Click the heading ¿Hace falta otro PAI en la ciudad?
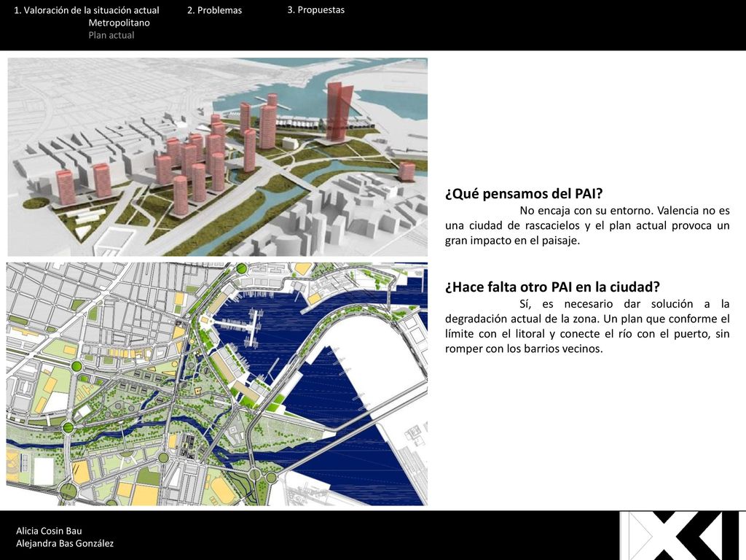Viewport: 746px width, 560px height. (552, 287)
